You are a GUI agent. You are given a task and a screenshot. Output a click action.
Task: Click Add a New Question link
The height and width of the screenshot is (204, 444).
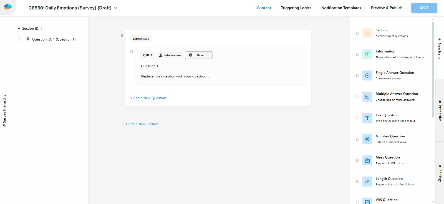[x=148, y=98]
